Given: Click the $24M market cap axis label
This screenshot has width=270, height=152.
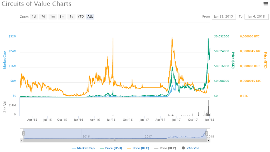Looking at the screenshot, I should [13, 51].
